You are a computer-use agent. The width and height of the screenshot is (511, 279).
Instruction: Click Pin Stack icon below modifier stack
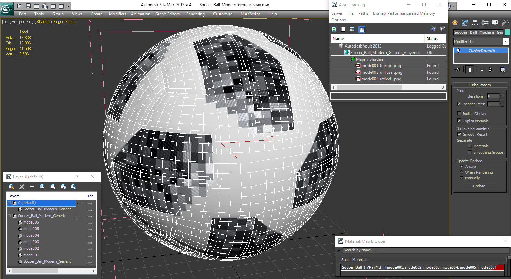point(458,69)
